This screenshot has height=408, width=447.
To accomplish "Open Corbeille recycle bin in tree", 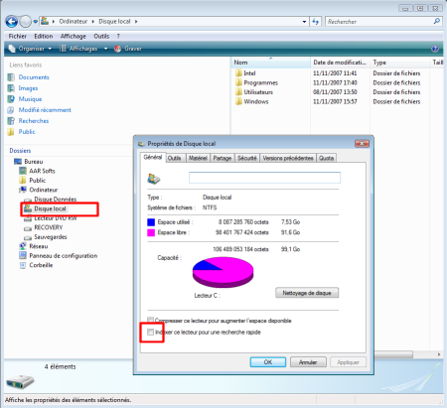I will (x=41, y=265).
